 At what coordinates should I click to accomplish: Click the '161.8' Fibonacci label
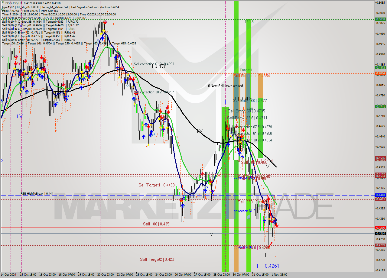pos(249,22)
